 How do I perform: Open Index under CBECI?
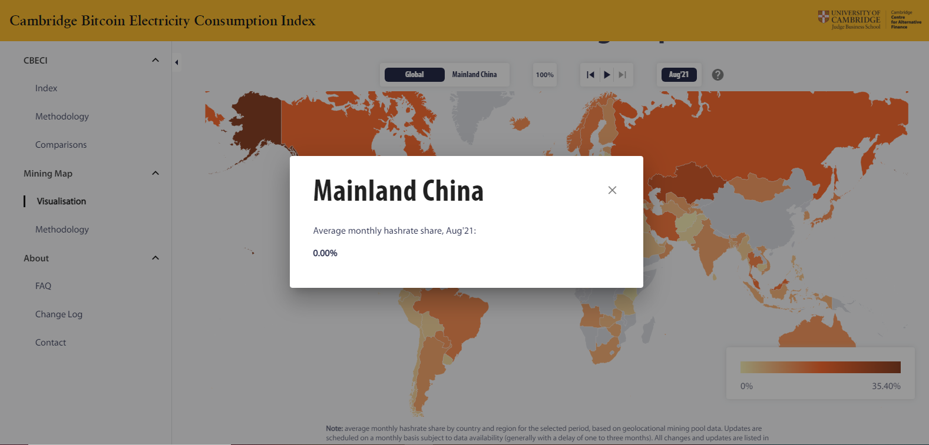point(46,88)
